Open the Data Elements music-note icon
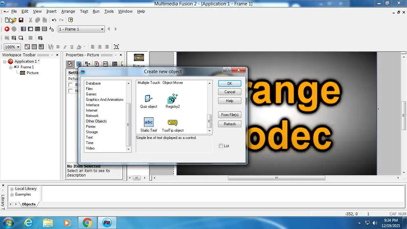 52,29
